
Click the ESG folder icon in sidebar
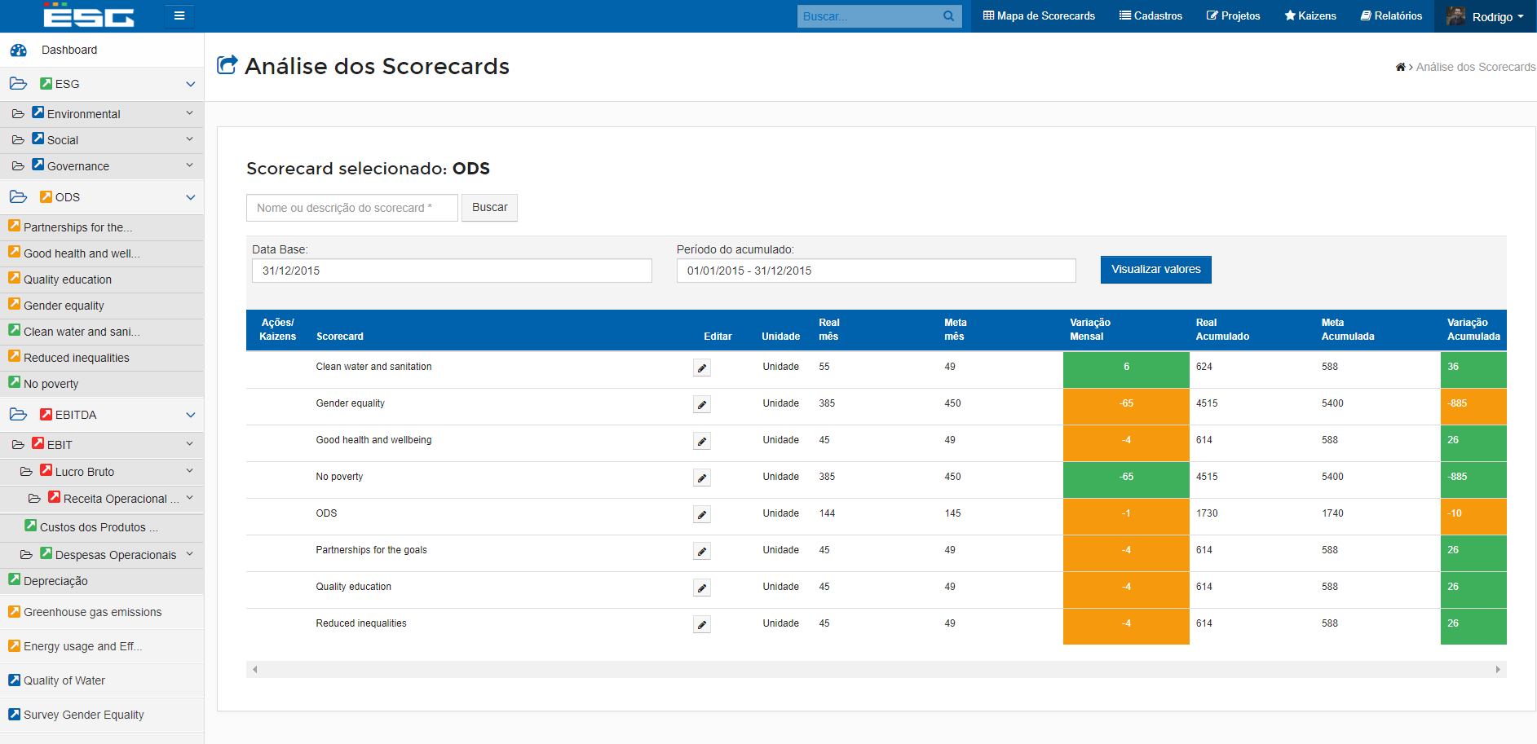point(18,83)
